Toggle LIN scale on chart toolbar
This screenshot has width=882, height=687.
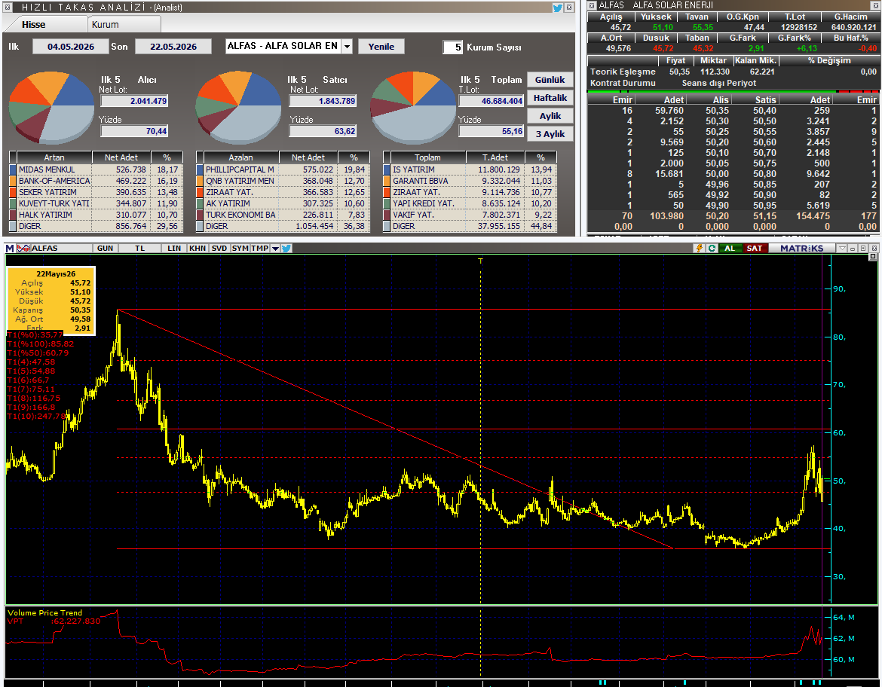coord(174,248)
